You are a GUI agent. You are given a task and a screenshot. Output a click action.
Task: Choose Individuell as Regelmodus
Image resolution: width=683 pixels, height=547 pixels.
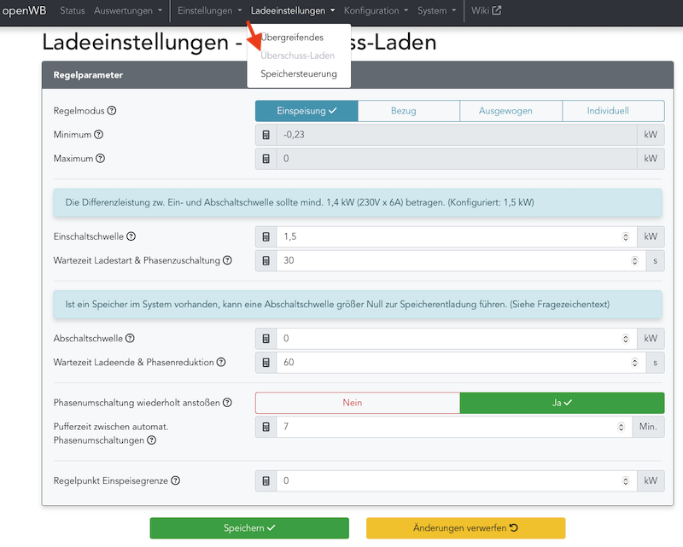click(613, 111)
